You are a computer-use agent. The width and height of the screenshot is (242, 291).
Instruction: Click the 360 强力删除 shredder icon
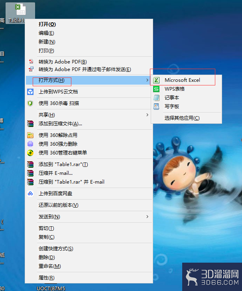point(30,144)
